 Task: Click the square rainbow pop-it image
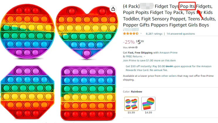[x=88, y=93]
